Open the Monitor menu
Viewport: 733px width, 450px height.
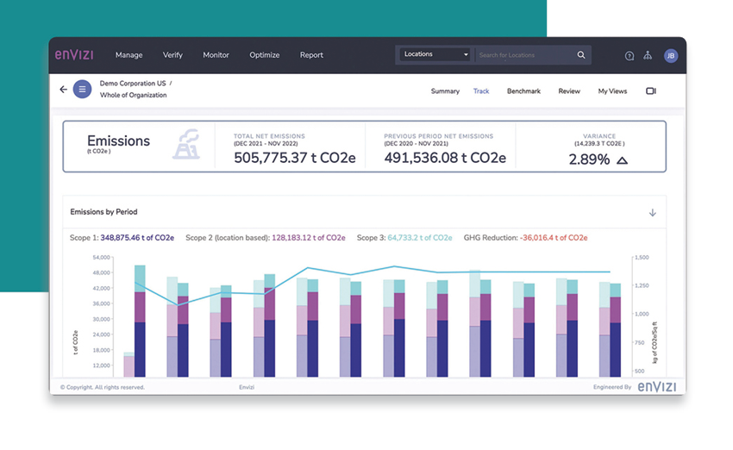point(216,55)
